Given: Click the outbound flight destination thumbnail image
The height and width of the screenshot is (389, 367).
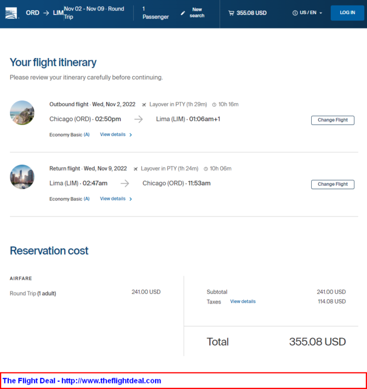Looking at the screenshot, I should 22,113.
